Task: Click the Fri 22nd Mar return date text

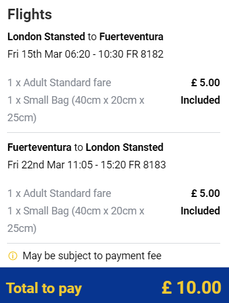Action: tap(36, 165)
